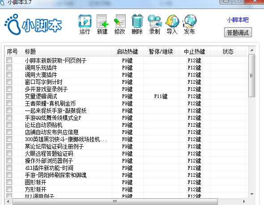Select checkbox for 手游QQ炫舞传统模式全P
The width and height of the screenshot is (264, 205).
pos(9,117)
